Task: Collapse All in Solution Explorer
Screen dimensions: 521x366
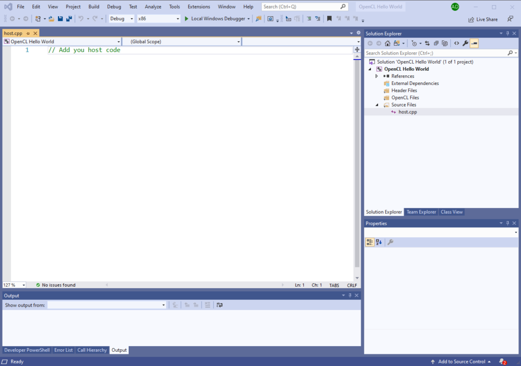Action: click(x=436, y=43)
